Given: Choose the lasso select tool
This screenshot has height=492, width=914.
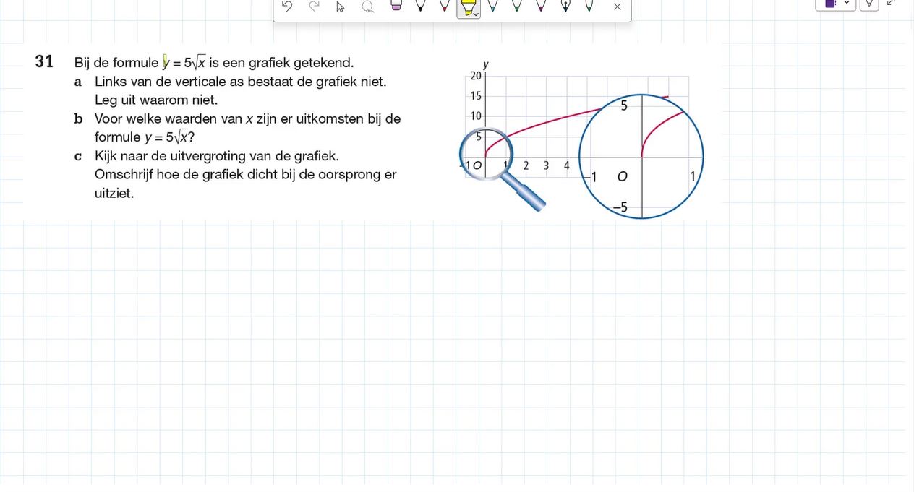Looking at the screenshot, I should (x=368, y=7).
